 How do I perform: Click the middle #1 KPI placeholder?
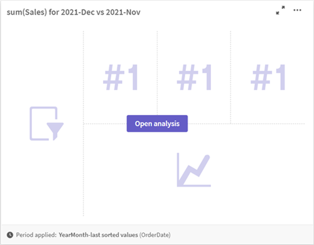[194, 77]
